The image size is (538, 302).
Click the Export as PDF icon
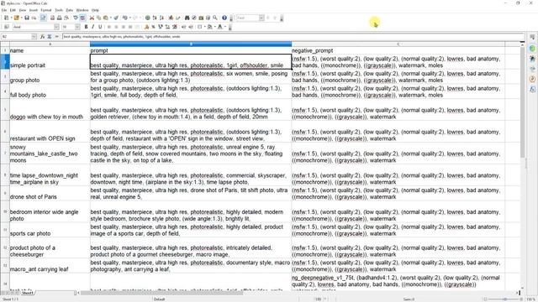52,18
